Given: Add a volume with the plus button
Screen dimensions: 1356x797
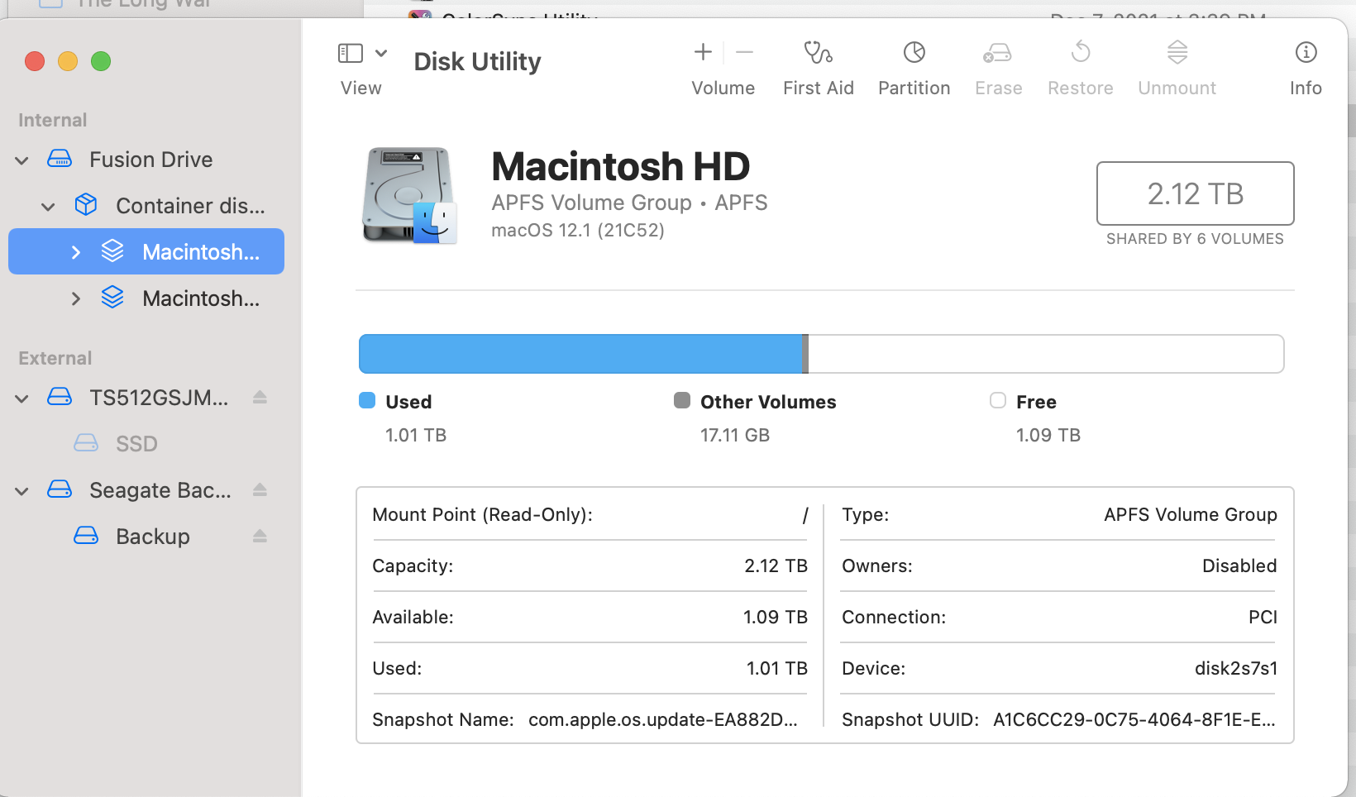Looking at the screenshot, I should (x=703, y=52).
